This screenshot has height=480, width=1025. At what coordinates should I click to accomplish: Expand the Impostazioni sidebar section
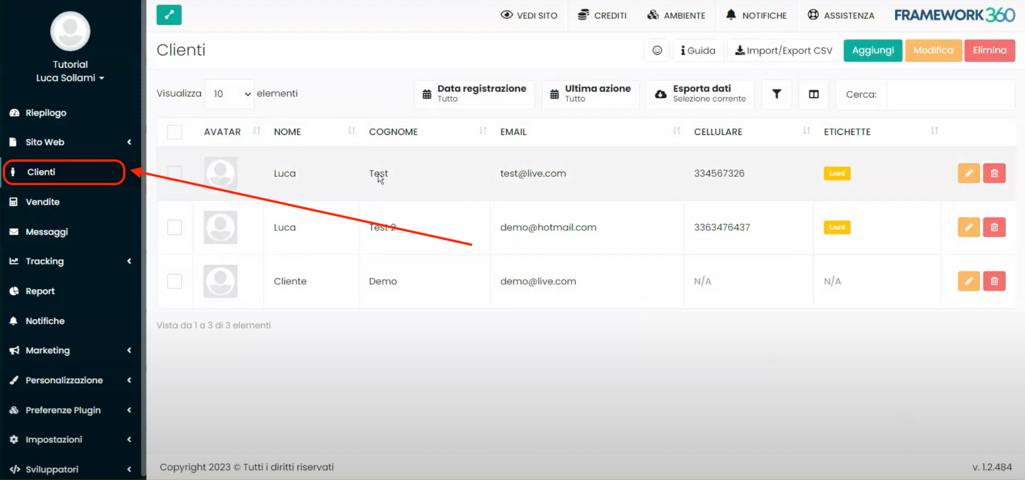(53, 439)
